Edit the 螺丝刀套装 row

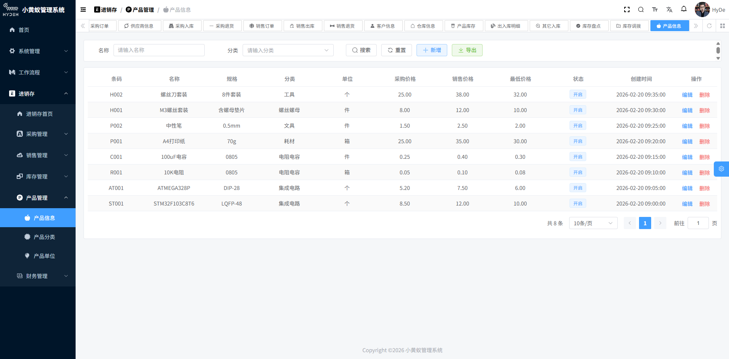(687, 95)
